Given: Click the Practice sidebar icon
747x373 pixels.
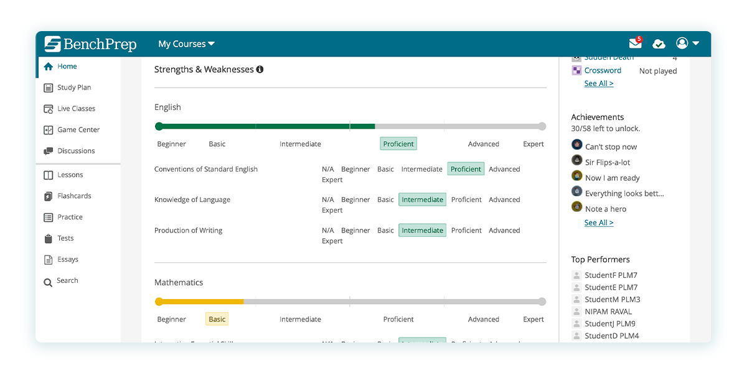Looking at the screenshot, I should click(x=48, y=218).
